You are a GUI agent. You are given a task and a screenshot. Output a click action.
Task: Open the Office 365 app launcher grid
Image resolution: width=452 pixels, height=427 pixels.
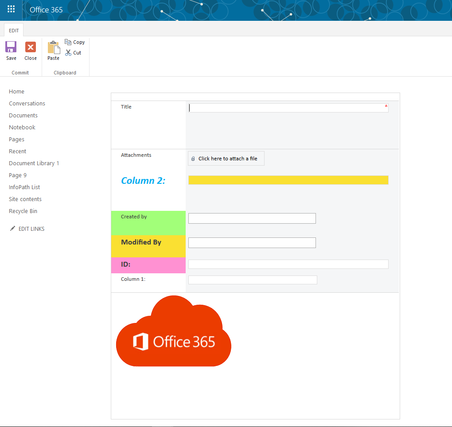(x=11, y=9)
